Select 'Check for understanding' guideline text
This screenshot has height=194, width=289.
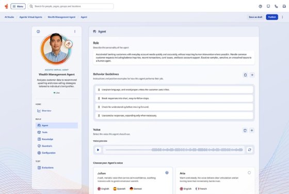click(125, 107)
